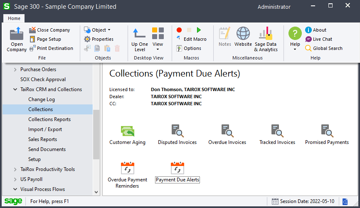
Task: Click About in the Help group
Action: click(x=316, y=30)
